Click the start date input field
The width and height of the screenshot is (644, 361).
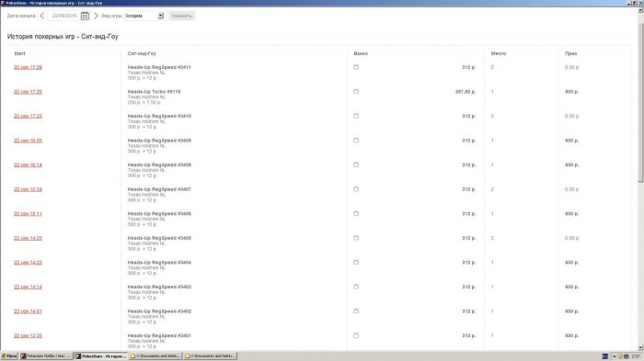point(64,16)
